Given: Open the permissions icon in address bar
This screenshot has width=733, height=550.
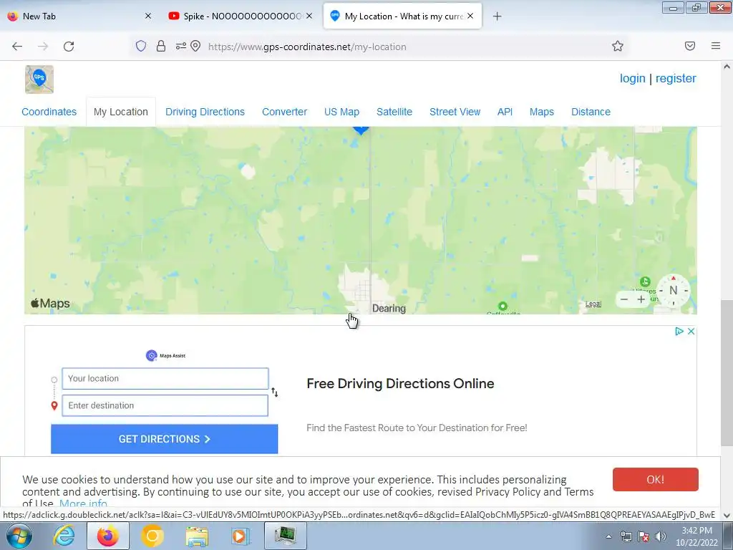Looking at the screenshot, I should (x=181, y=47).
